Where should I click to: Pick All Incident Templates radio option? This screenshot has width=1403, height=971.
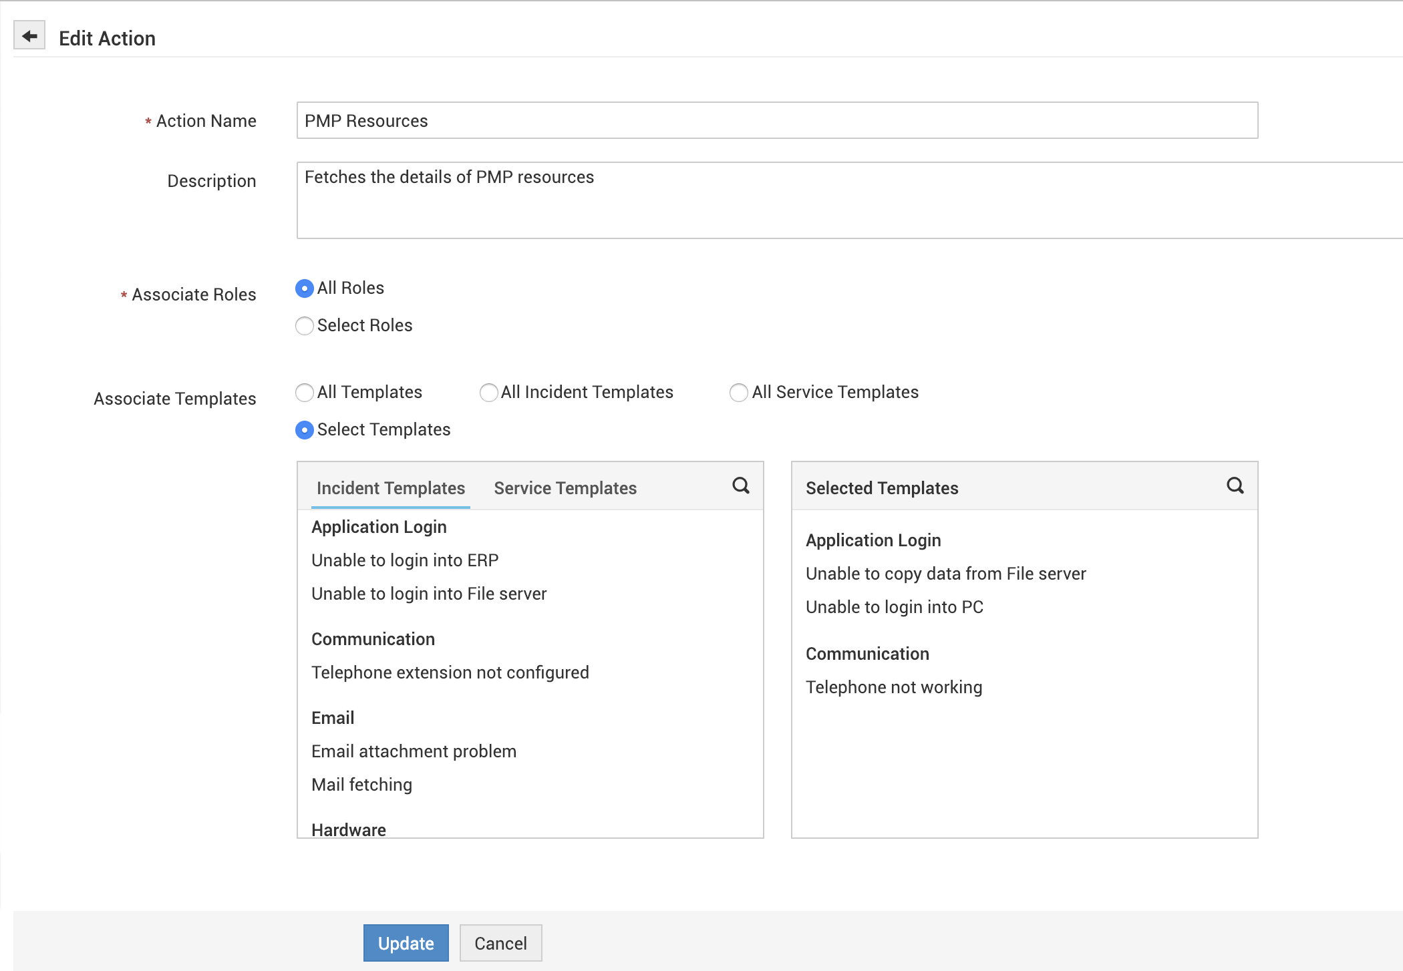(489, 393)
